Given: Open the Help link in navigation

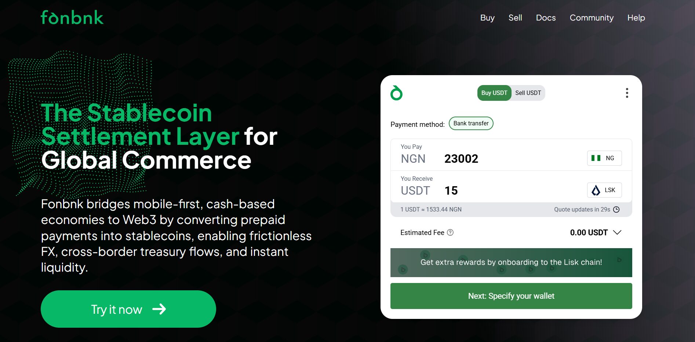Looking at the screenshot, I should point(636,18).
